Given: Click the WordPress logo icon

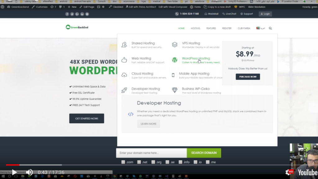Looking at the screenshot, I should pyautogui.click(x=175, y=60).
